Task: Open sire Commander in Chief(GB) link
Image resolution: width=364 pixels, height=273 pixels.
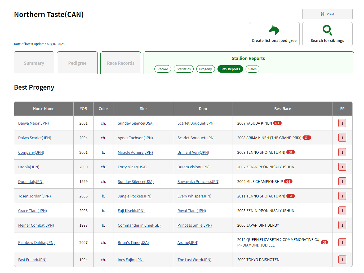Action: click(x=139, y=225)
